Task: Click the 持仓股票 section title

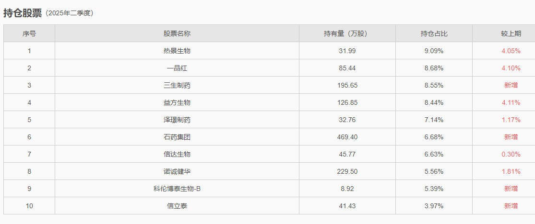Action: (x=23, y=13)
